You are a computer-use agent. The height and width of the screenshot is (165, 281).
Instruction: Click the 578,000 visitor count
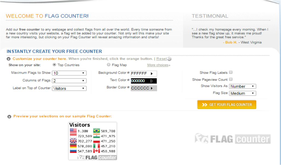85,146
